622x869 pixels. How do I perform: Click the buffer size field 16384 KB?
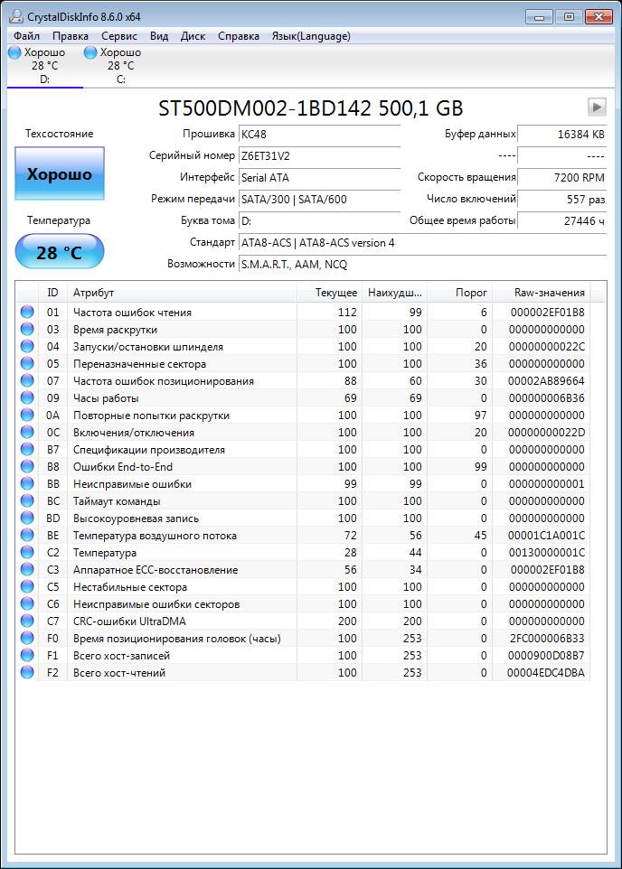pos(561,135)
